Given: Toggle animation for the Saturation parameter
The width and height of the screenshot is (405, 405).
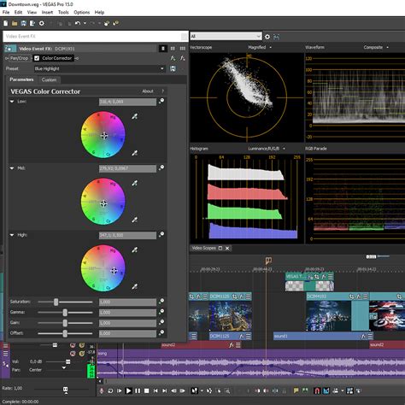Looking at the screenshot, I should tap(161, 301).
